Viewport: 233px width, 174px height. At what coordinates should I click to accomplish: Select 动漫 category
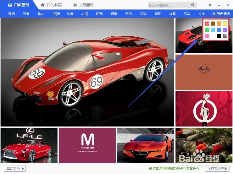tap(70, 14)
